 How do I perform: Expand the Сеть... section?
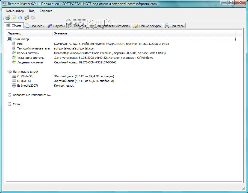(18, 104)
